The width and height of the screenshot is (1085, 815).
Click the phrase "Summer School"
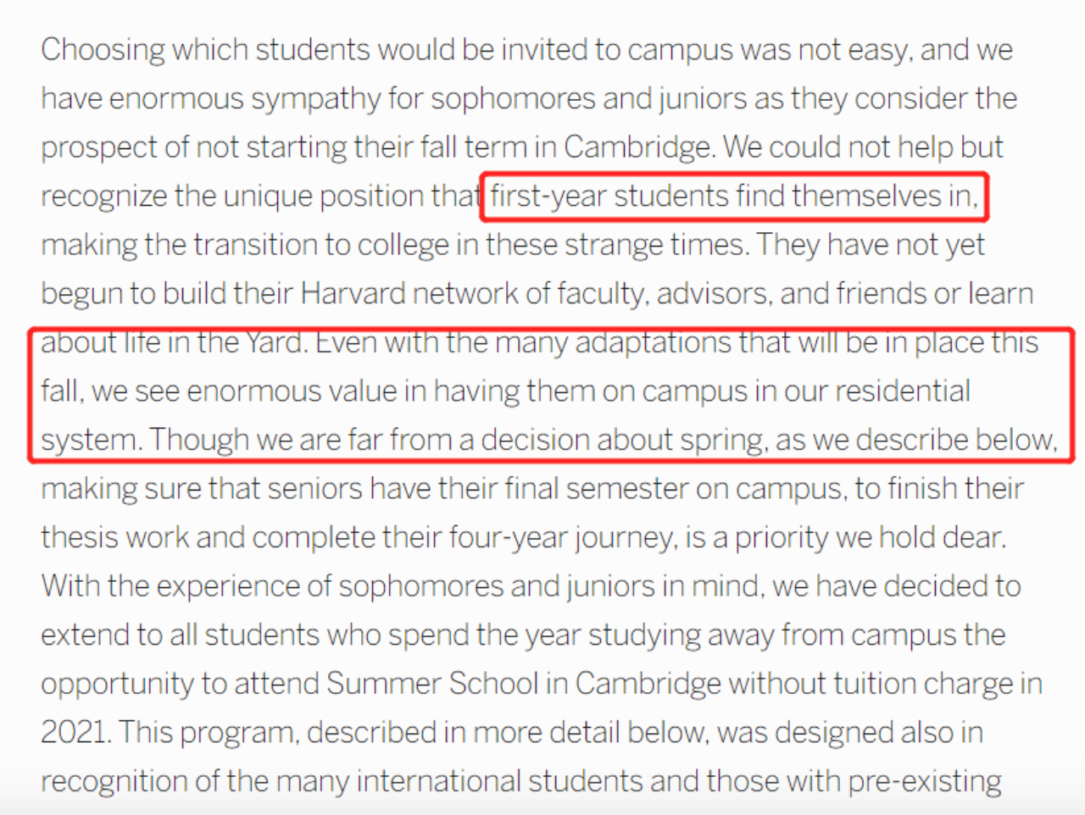click(x=432, y=684)
